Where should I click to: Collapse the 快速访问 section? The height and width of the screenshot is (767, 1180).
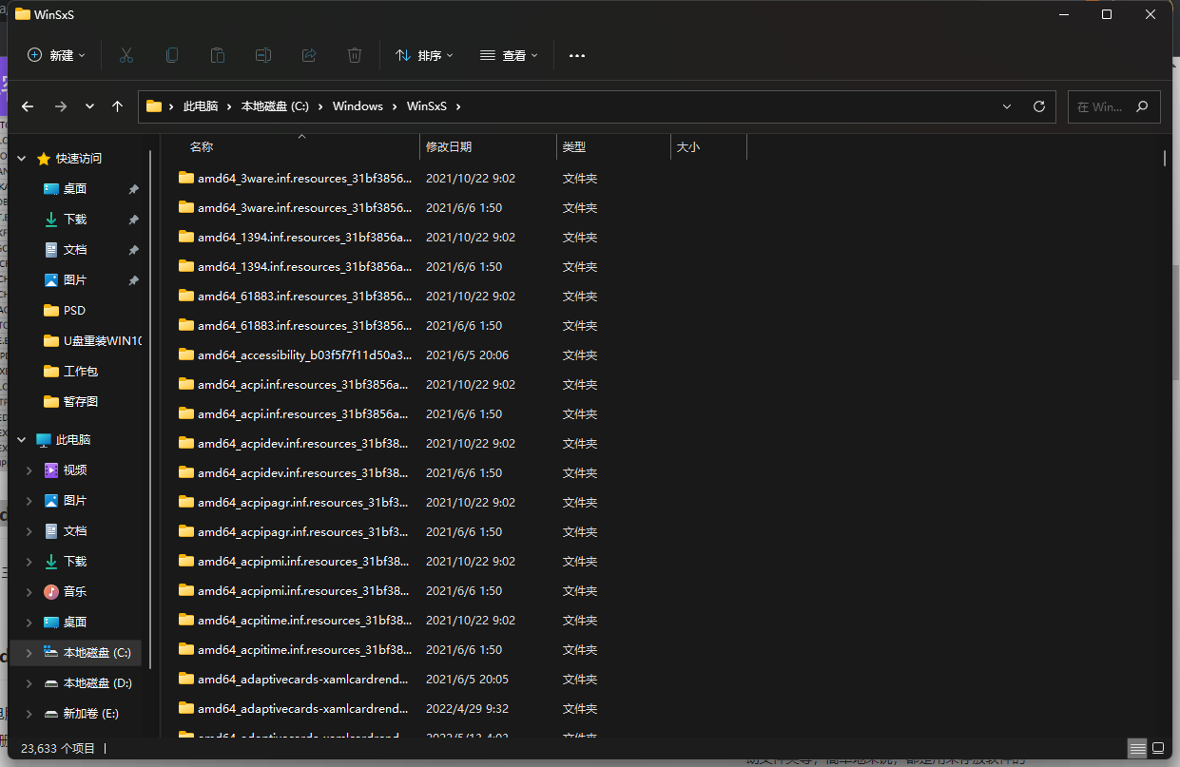(22, 159)
